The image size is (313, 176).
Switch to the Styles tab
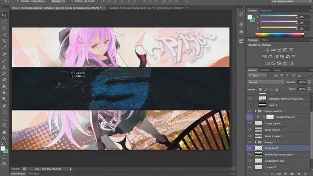point(265,40)
